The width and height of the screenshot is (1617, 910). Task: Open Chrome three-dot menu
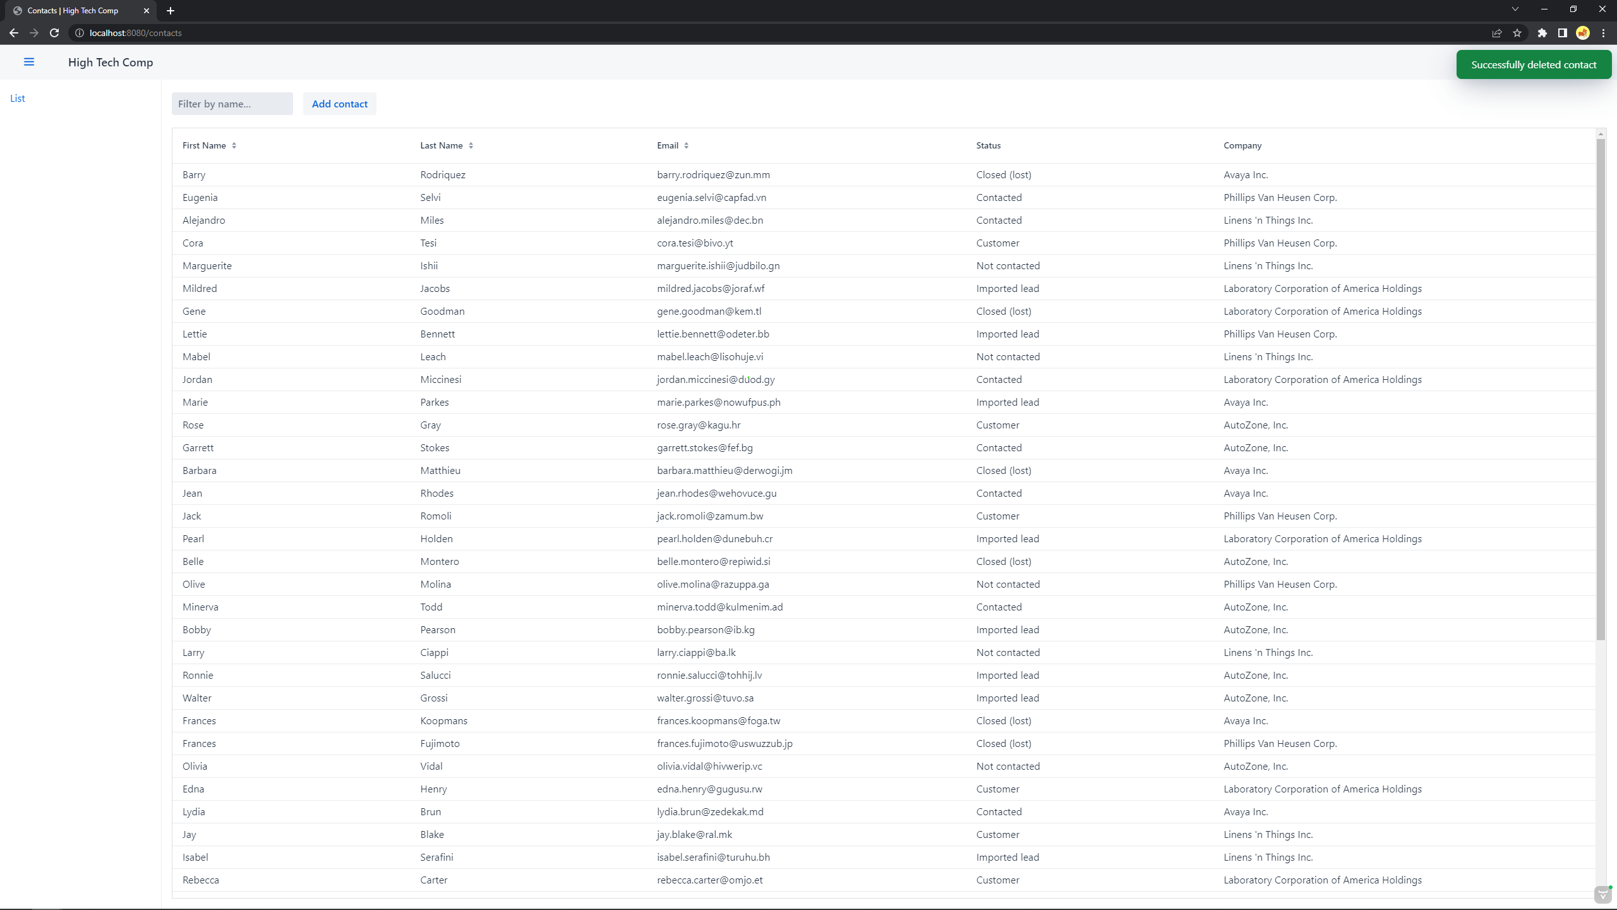1603,33
